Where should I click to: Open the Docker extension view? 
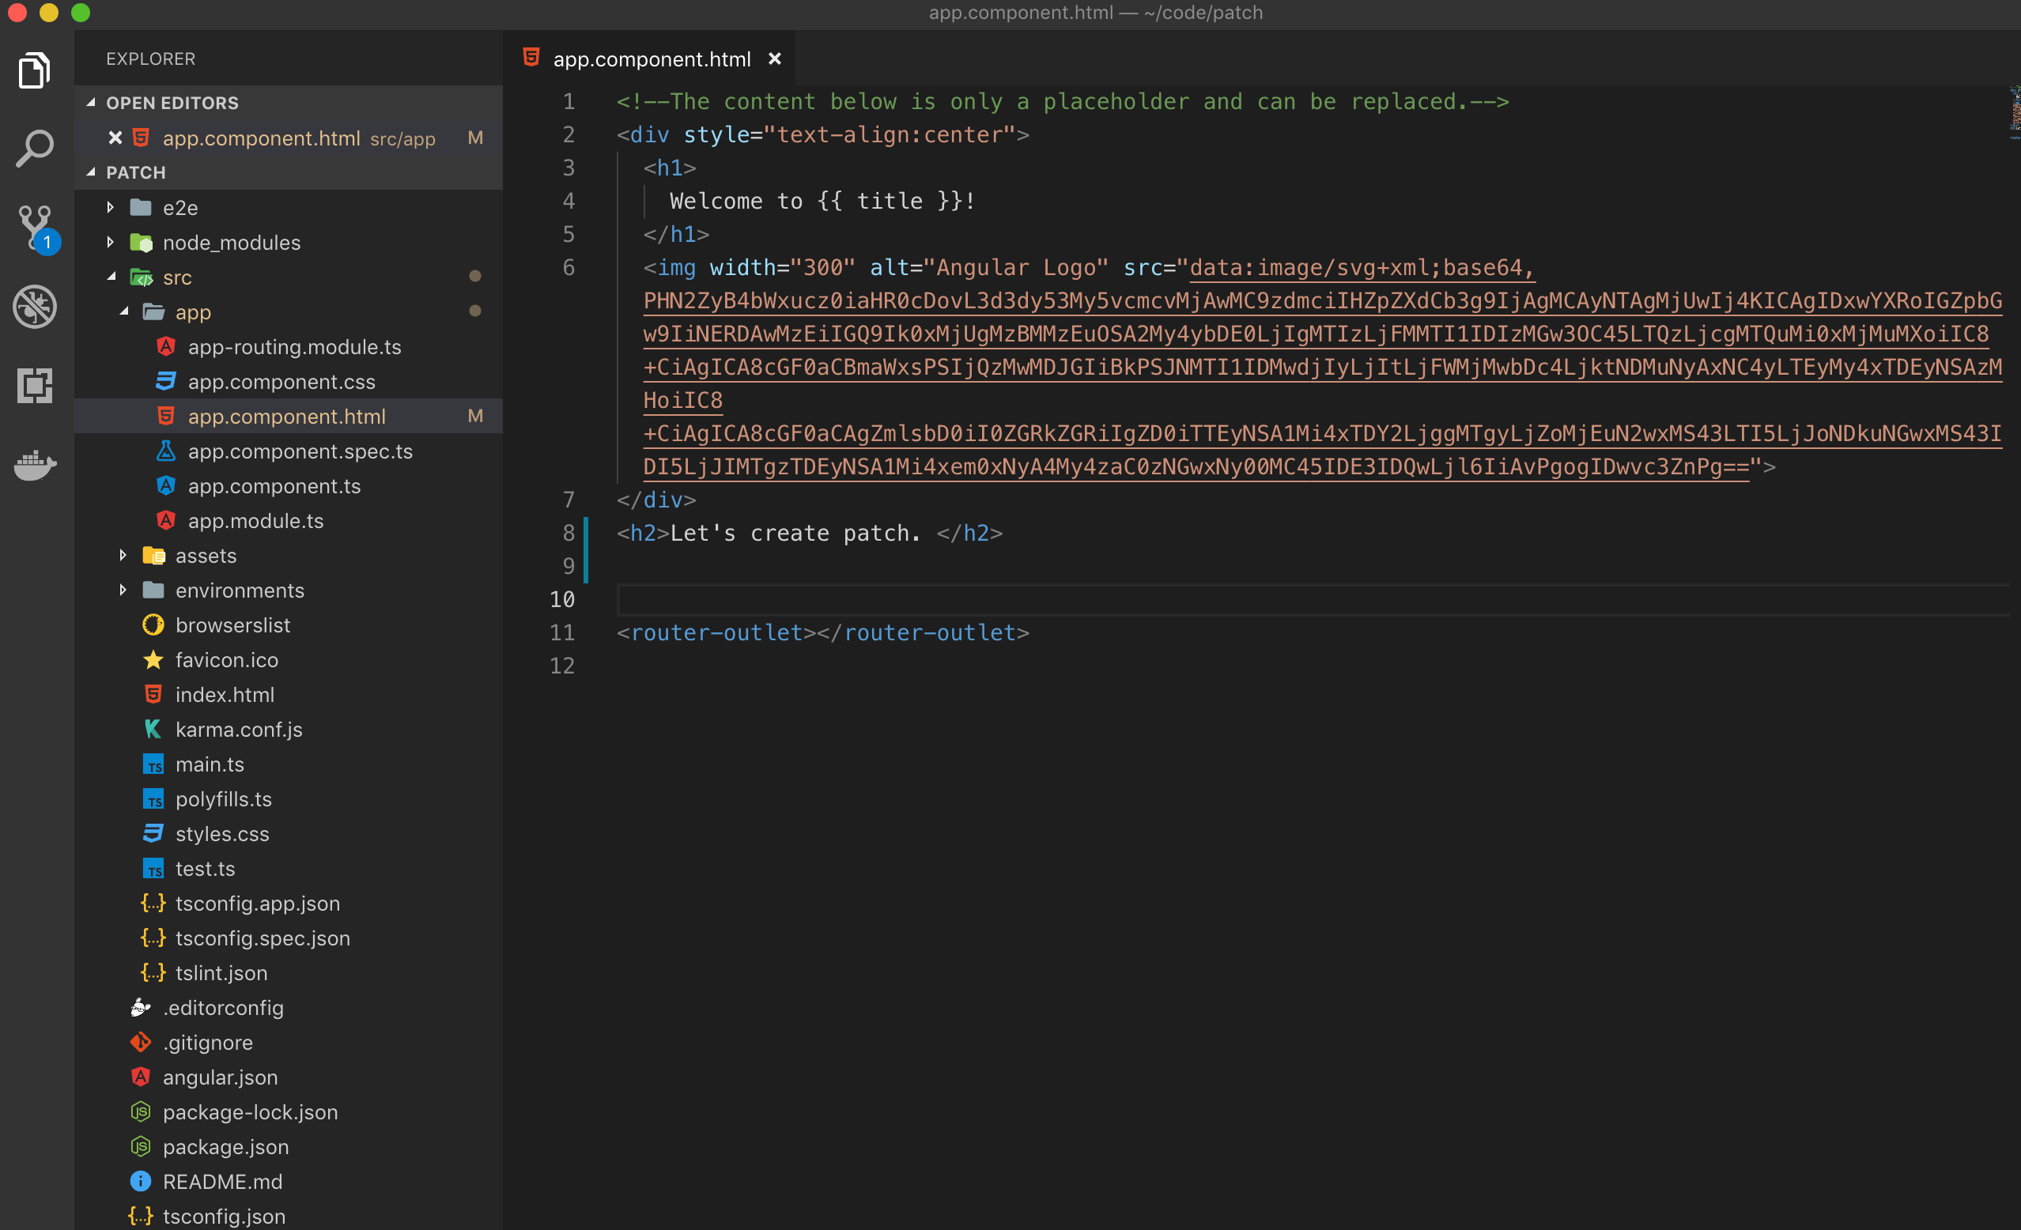34,464
